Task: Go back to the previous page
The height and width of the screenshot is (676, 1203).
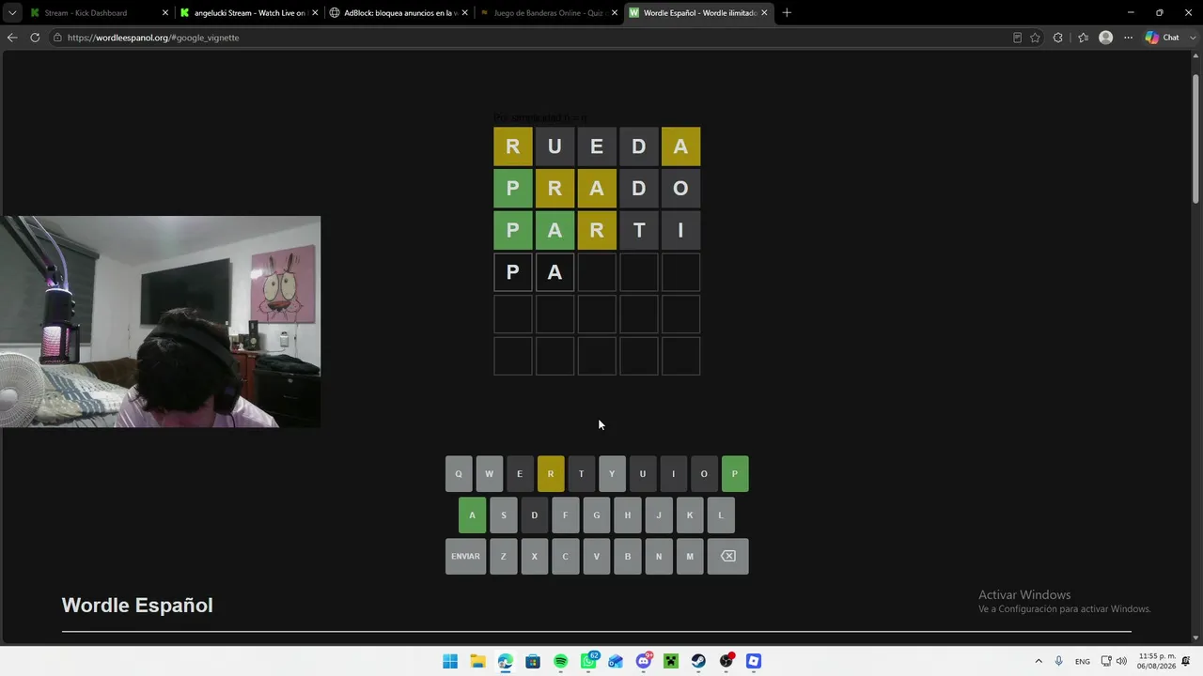Action: 12,38
